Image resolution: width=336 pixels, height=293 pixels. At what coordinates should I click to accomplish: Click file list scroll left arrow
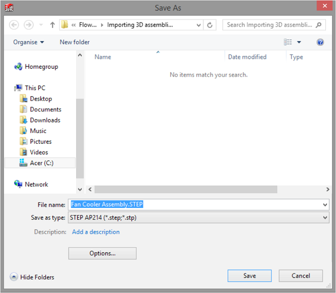point(90,190)
